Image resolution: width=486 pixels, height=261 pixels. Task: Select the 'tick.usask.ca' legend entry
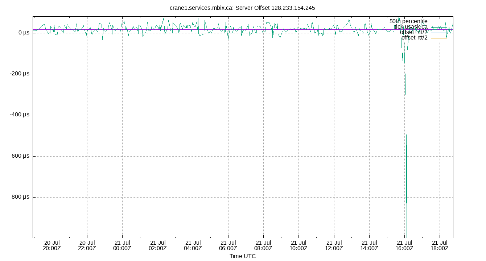pos(411,27)
